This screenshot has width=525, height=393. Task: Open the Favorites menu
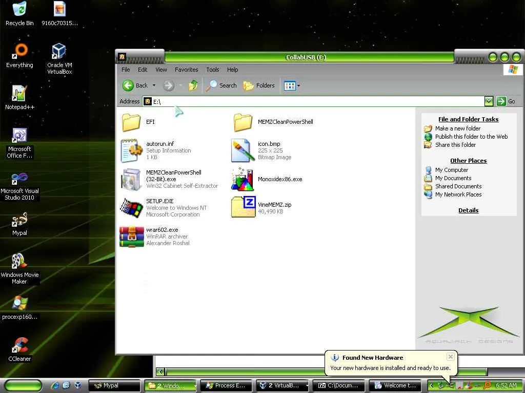(186, 70)
